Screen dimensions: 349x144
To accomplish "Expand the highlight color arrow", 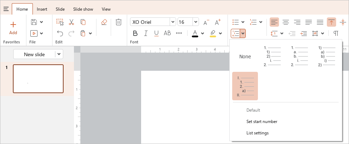I will (x=220, y=33).
